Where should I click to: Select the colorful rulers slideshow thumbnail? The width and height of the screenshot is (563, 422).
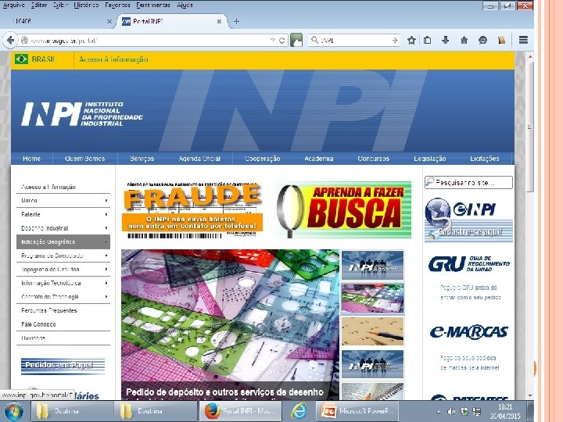coord(372,299)
